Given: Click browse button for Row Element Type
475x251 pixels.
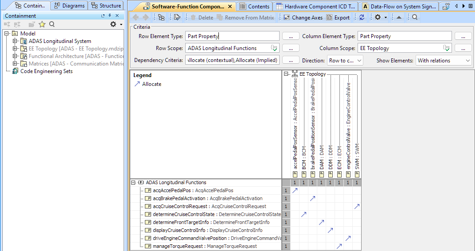Looking at the screenshot, I should coord(291,36).
